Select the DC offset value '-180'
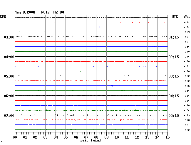This screenshot has width=191, height=145. pos(187,110)
